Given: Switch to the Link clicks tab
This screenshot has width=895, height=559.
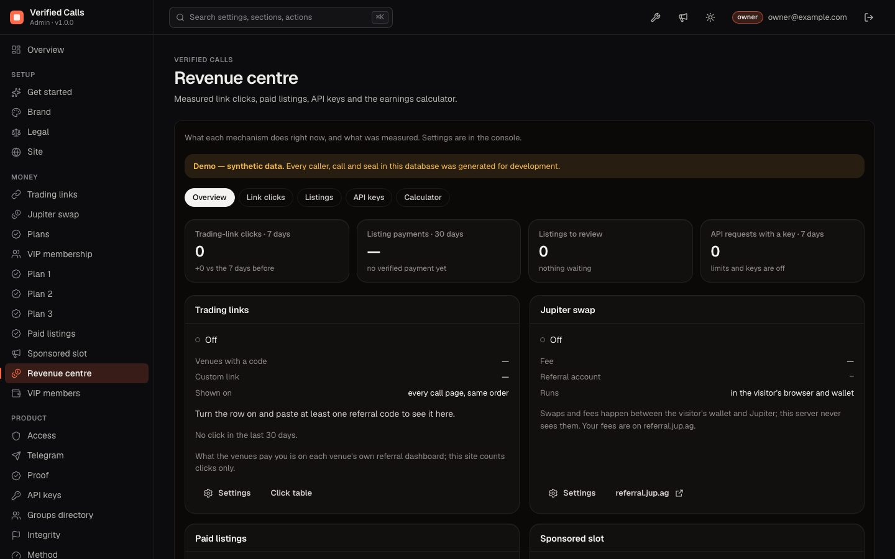Looking at the screenshot, I should pos(265,198).
